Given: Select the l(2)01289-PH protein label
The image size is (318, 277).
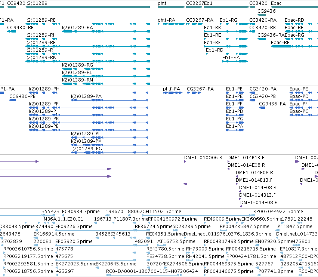Looking at the screenshot, I should coord(44,89).
